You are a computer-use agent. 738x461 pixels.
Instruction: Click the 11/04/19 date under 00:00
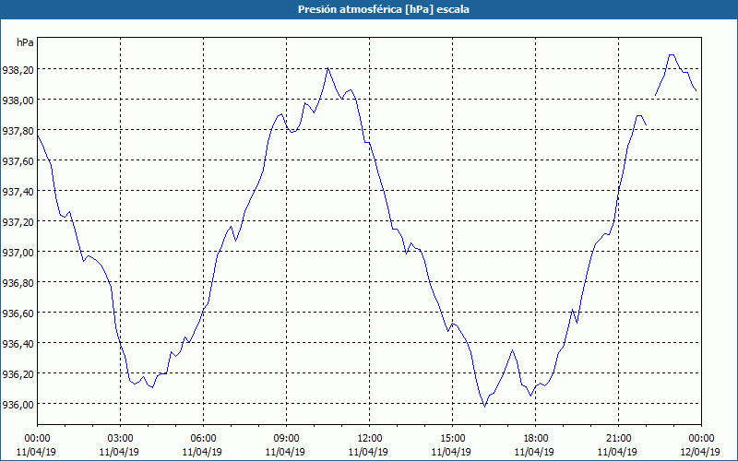(37, 452)
